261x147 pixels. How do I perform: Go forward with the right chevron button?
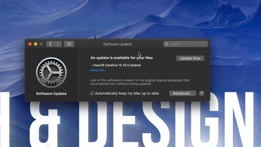pos(58,44)
